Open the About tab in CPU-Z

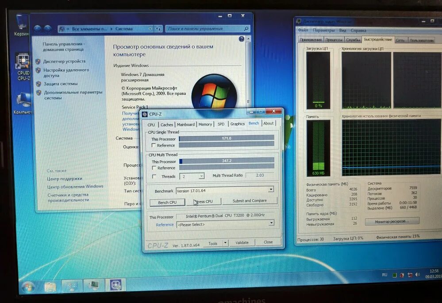click(x=269, y=123)
